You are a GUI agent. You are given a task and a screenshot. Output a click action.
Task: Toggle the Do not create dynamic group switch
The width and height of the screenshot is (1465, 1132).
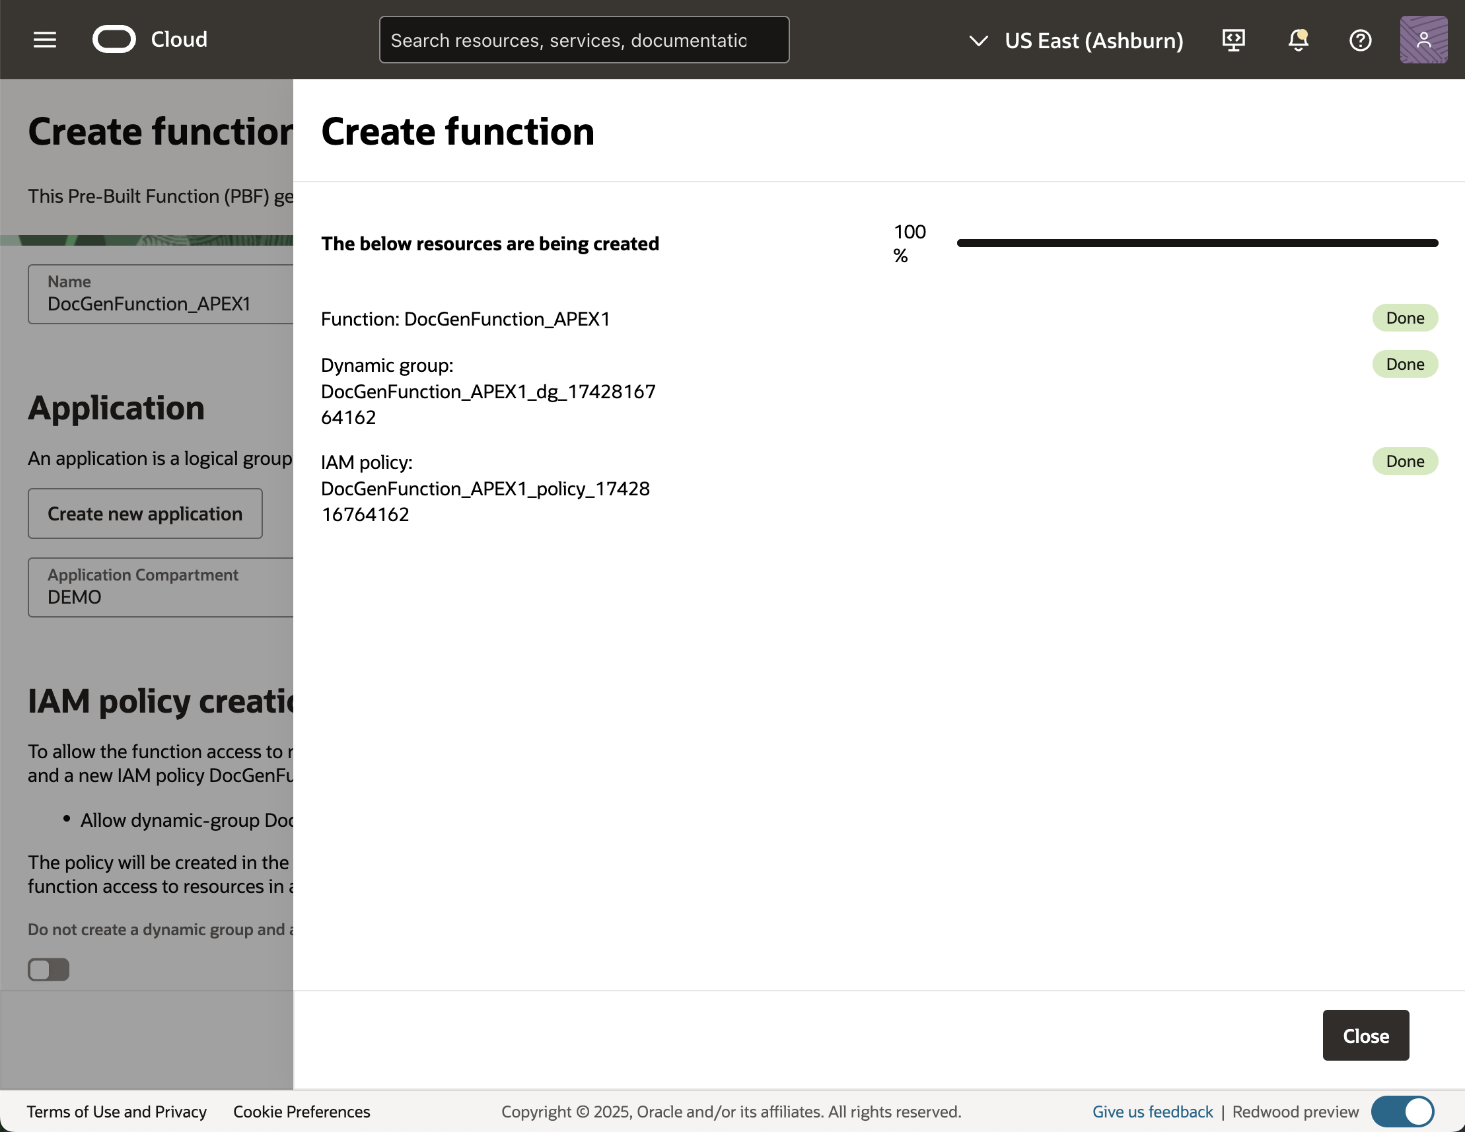[x=48, y=969]
